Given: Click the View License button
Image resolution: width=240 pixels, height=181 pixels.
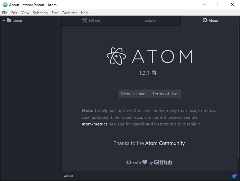Looking at the screenshot, I should click(x=133, y=94).
